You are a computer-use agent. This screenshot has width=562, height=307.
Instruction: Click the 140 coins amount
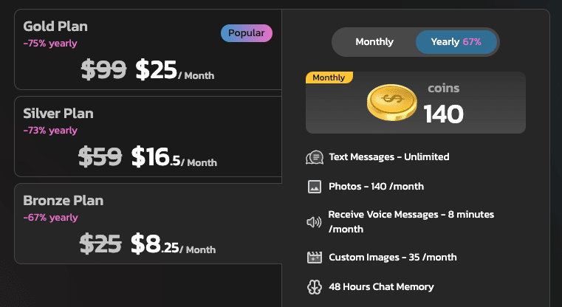point(443,114)
